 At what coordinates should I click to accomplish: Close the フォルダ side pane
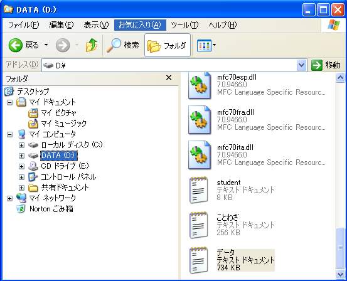(169, 78)
